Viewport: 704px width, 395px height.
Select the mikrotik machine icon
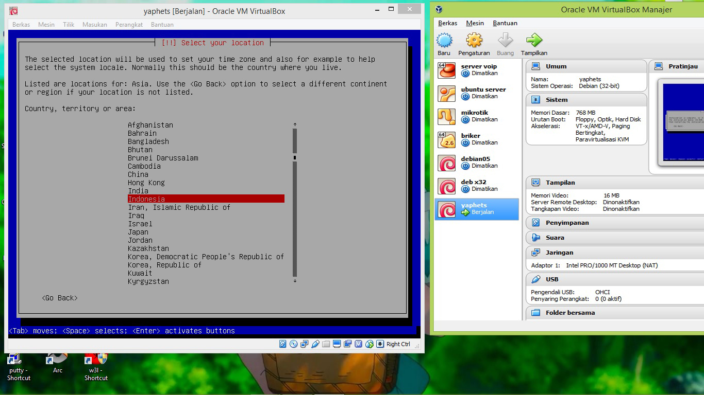click(447, 117)
